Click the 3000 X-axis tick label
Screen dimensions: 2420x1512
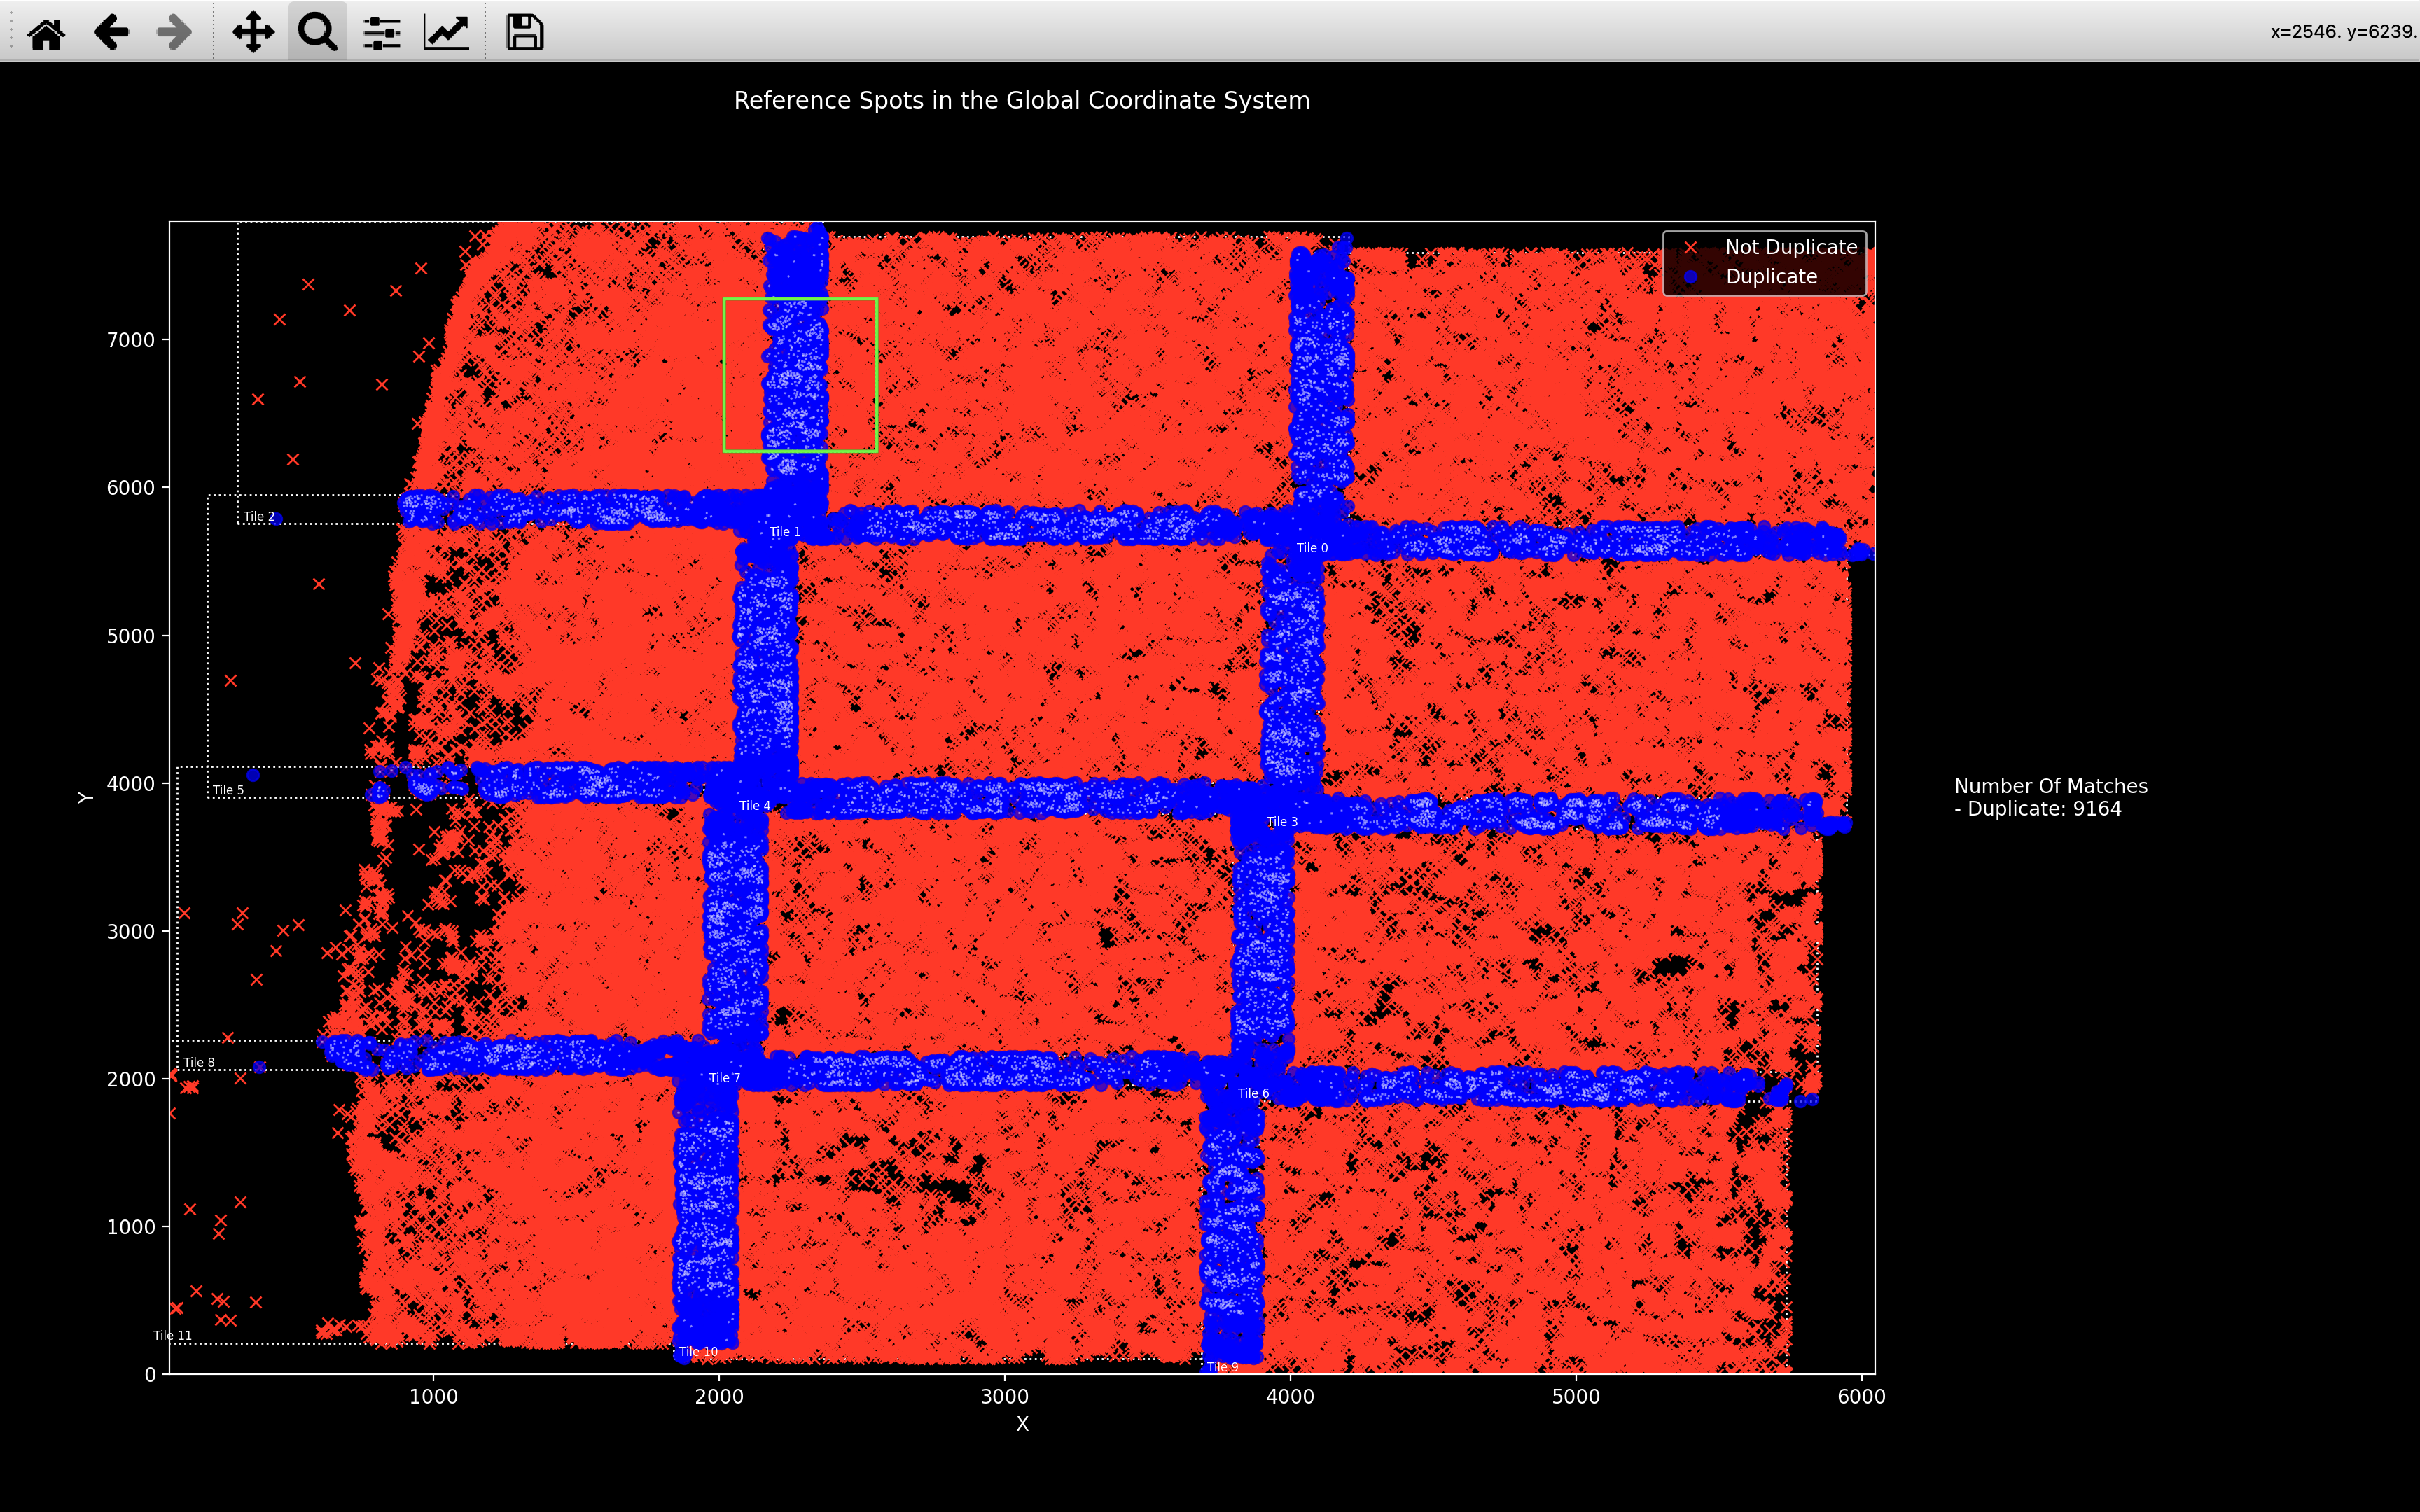click(x=1004, y=1397)
